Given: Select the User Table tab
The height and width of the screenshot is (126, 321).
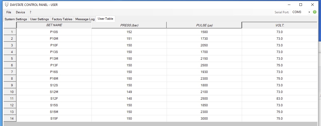Looking at the screenshot, I should pos(105,19).
